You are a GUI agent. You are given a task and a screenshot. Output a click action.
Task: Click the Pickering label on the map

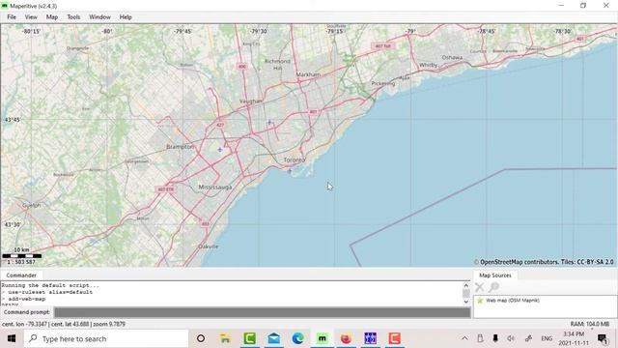click(383, 83)
